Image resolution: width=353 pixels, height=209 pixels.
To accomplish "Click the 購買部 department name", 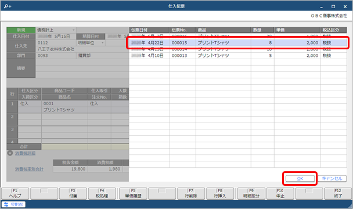I will tap(84, 56).
